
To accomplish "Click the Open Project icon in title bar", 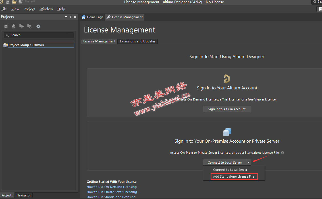I will 20,2.
